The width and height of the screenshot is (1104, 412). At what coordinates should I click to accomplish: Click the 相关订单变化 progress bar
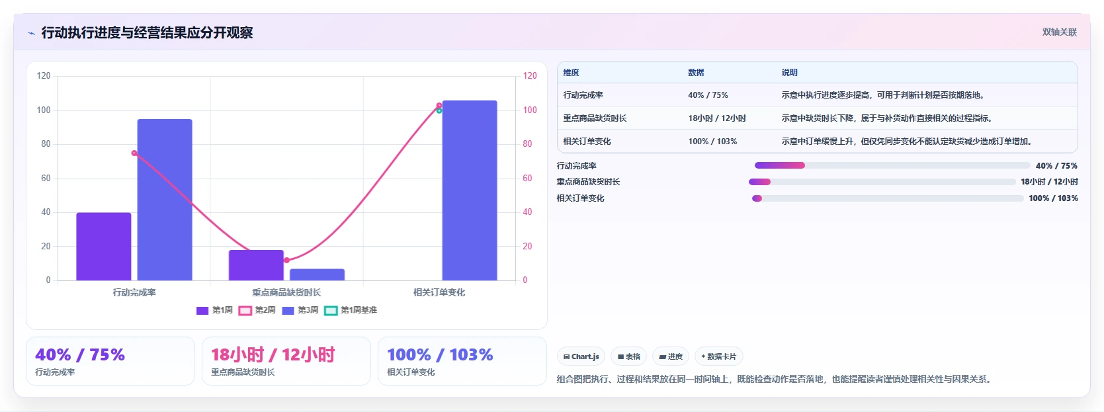click(888, 198)
